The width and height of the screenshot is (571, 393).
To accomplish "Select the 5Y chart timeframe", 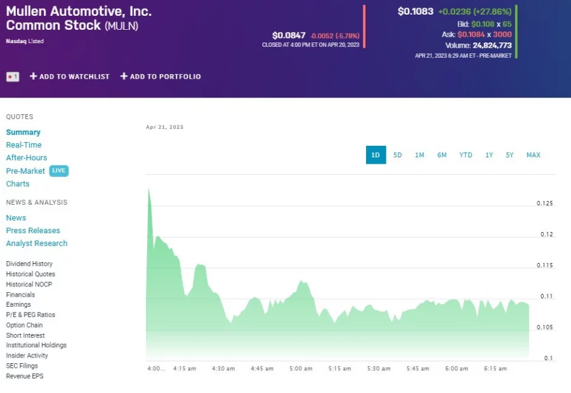I will 509,155.
